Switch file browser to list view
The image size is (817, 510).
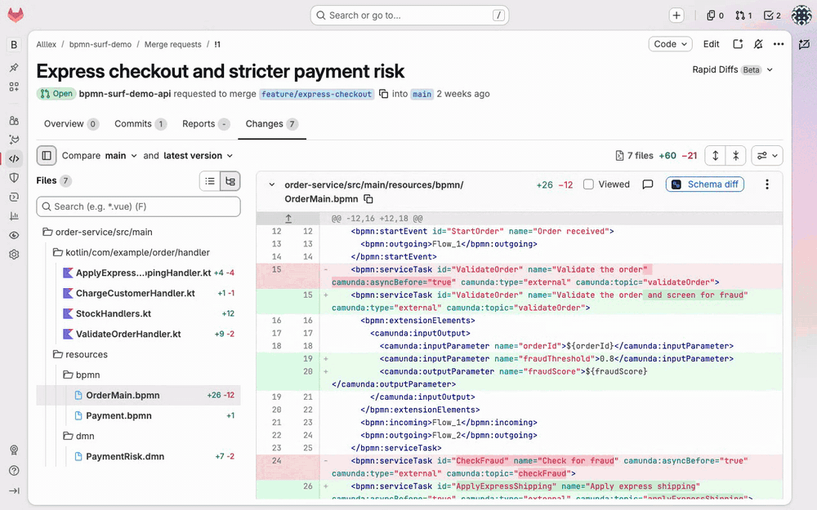[210, 181]
